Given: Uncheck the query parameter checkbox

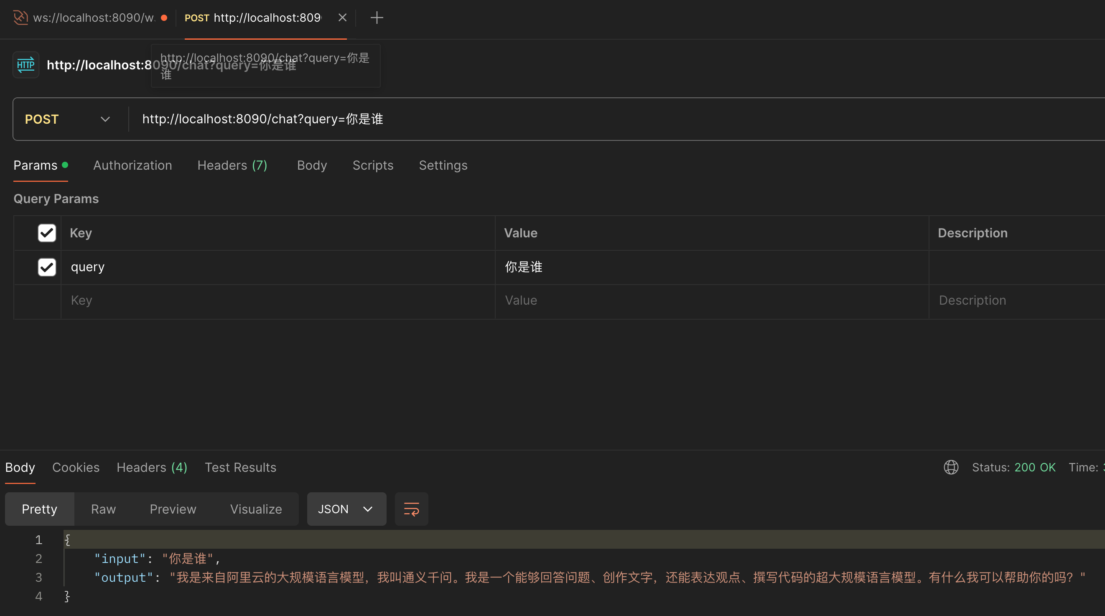Looking at the screenshot, I should click(x=47, y=267).
